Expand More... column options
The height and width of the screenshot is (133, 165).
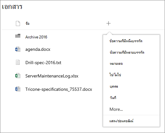coord(116,109)
